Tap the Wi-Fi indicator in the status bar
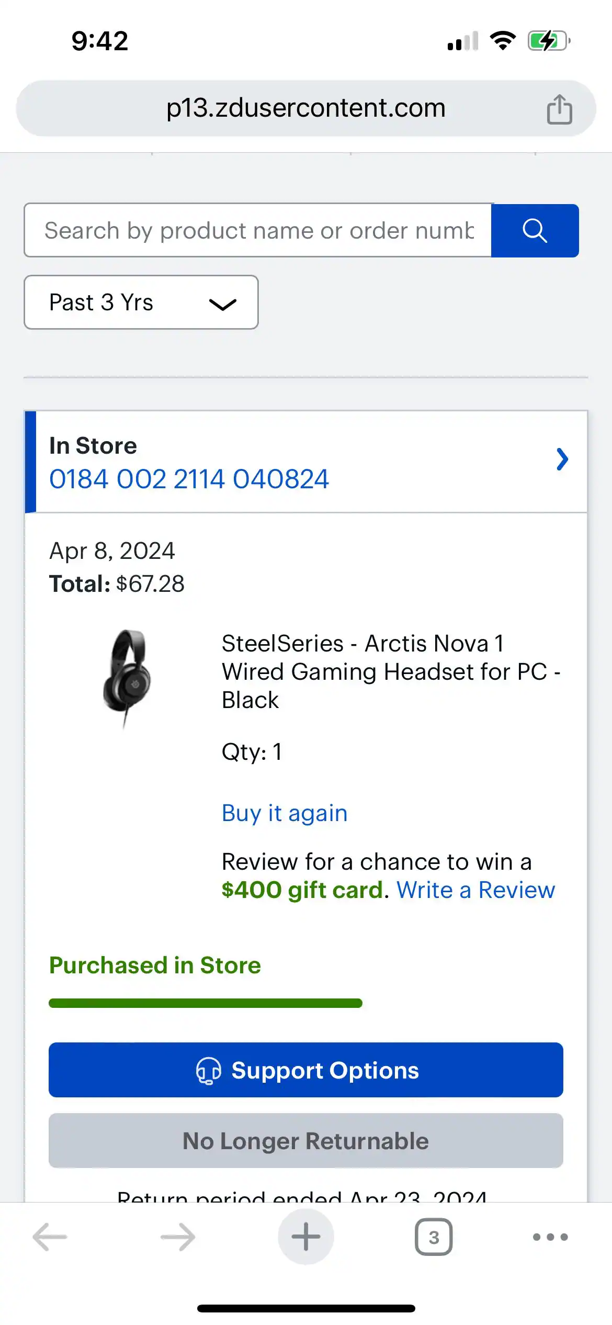 [502, 41]
